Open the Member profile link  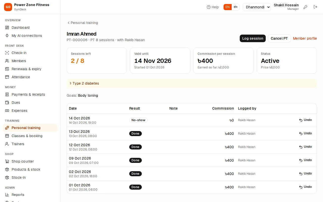point(305,38)
